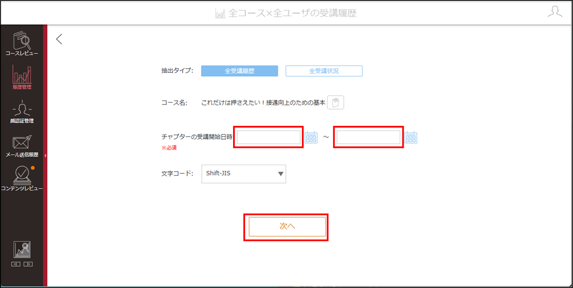Go back with the left chevron arrow

coord(59,39)
